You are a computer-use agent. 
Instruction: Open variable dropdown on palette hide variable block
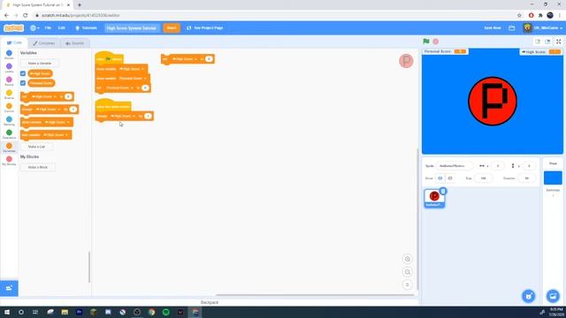(56, 135)
